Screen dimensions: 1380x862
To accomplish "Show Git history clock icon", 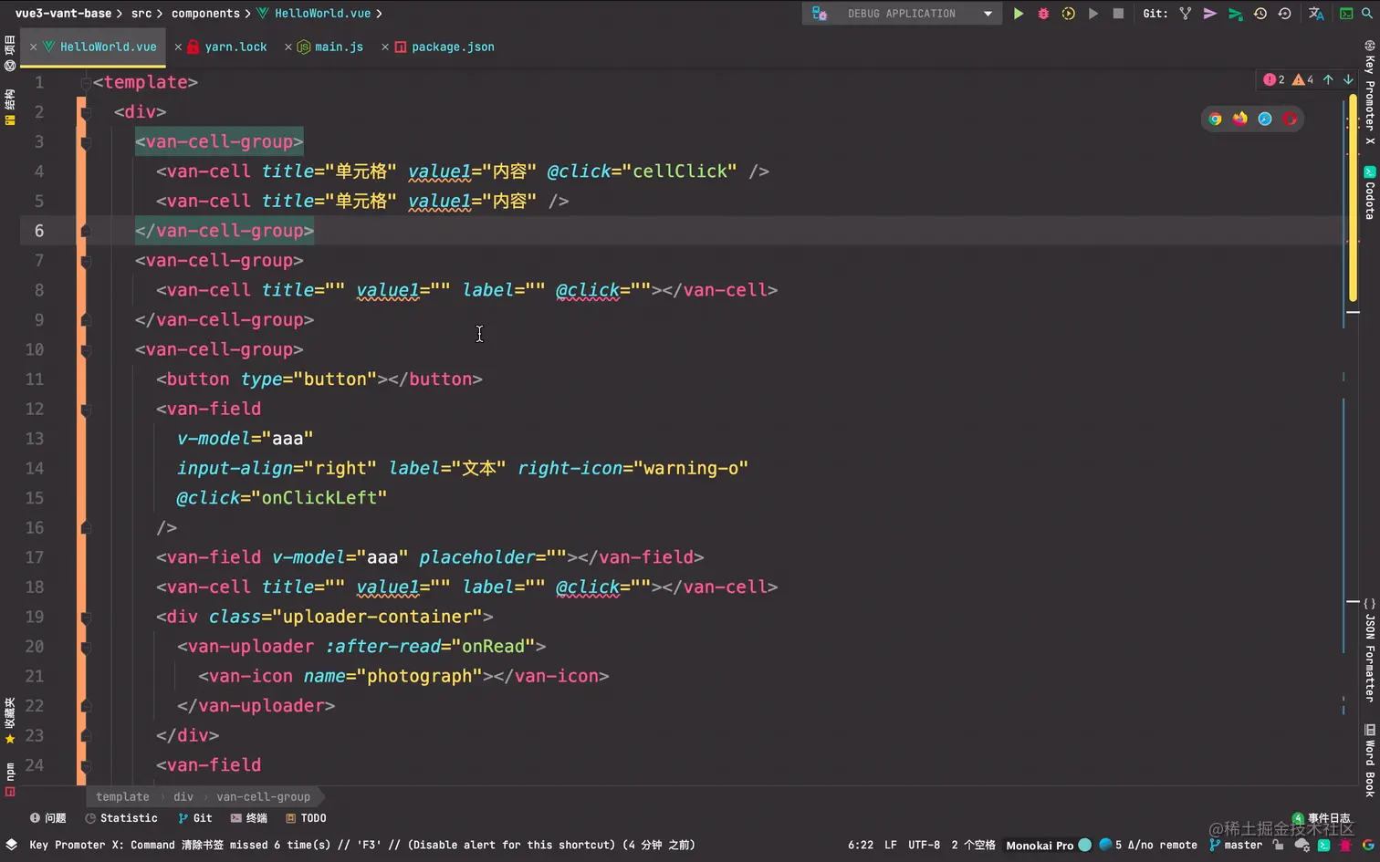I will pos(1260,14).
